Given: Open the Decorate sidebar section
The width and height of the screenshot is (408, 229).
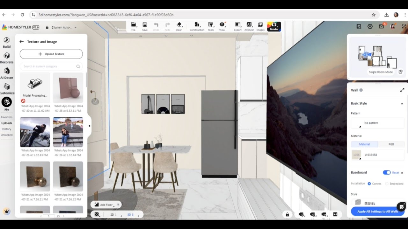Looking at the screenshot, I should (x=7, y=58).
